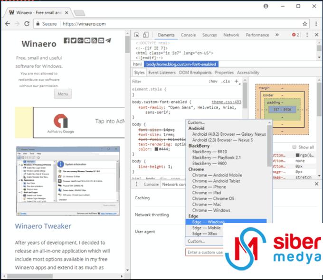Switch to the Console DevTools tab
Screen dimensions: 323x280
(188, 35)
